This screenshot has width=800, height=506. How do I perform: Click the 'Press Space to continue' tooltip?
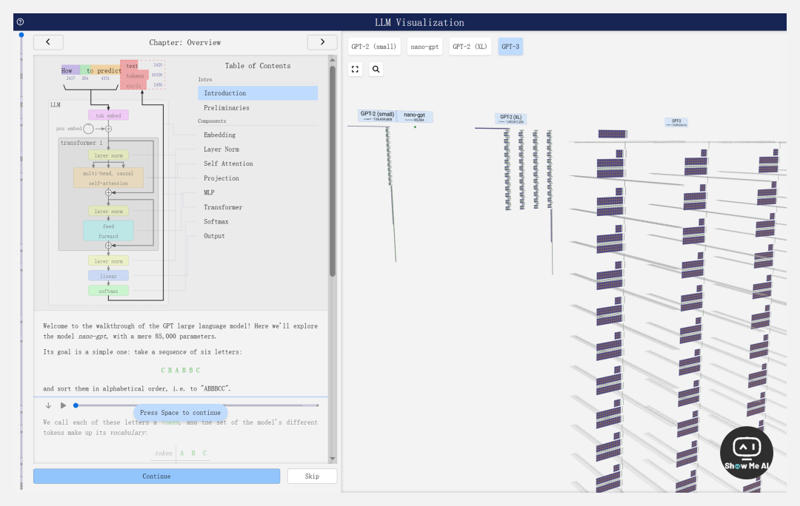pos(180,413)
